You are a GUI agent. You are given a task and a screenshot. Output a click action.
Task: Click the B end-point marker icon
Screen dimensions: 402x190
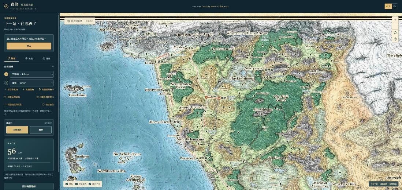click(x=6, y=83)
